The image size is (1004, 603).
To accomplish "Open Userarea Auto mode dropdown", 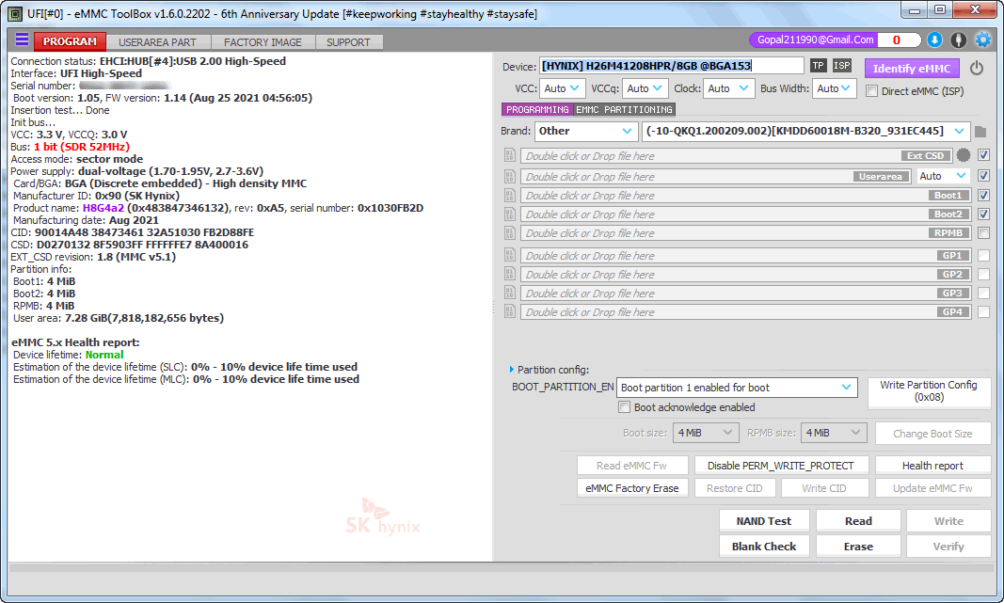I will pos(942,176).
